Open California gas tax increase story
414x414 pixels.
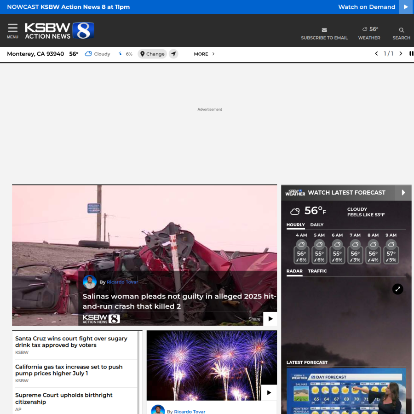click(x=69, y=370)
